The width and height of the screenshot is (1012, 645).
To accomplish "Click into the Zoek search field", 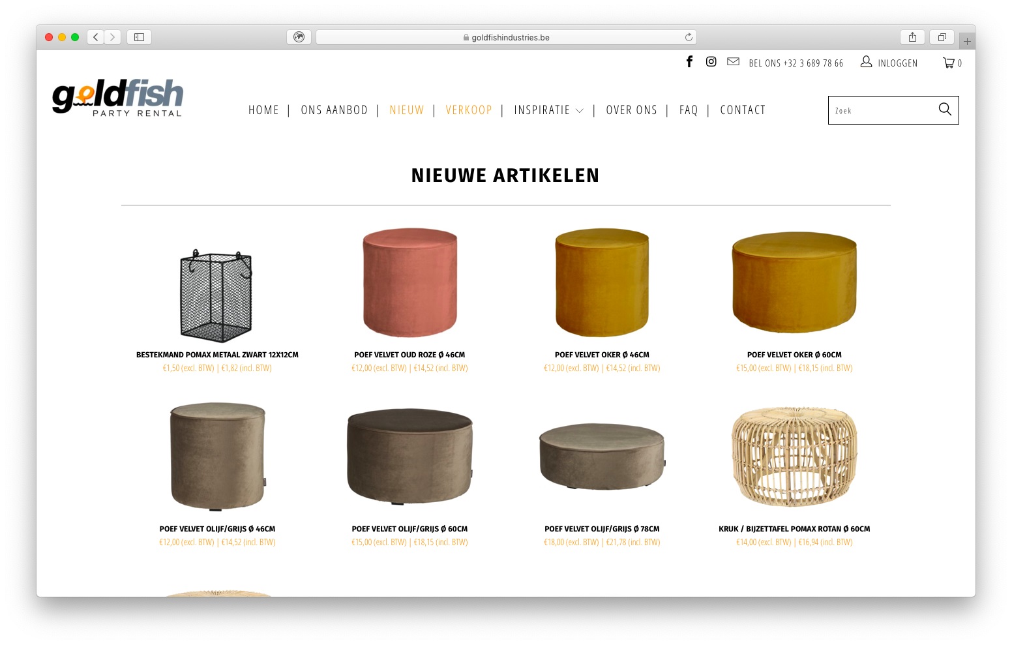I will coord(880,110).
